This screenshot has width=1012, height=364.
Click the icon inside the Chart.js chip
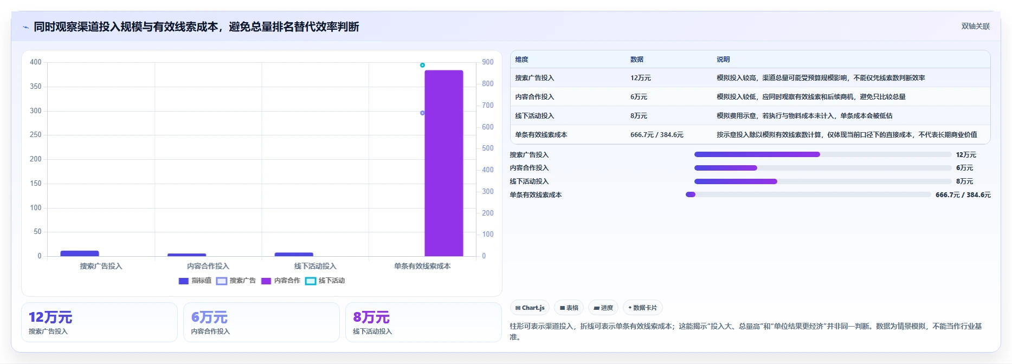click(518, 308)
